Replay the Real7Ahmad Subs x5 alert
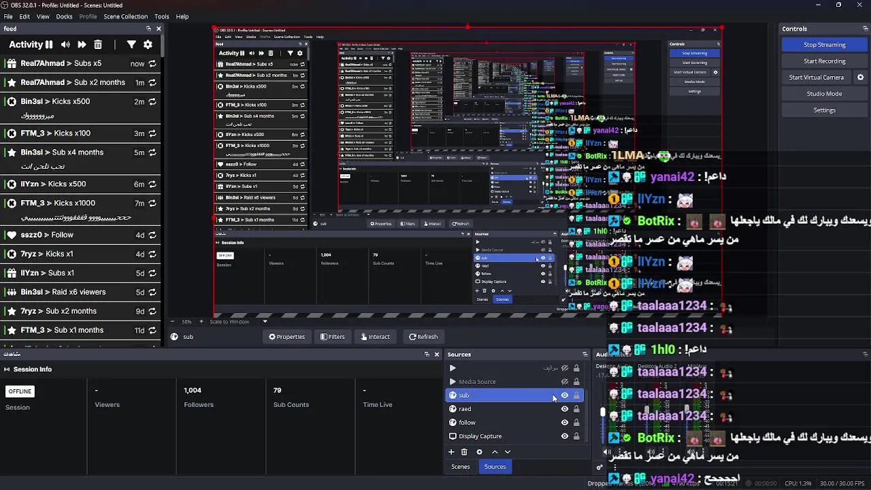Viewport: 871px width, 490px height. (152, 63)
